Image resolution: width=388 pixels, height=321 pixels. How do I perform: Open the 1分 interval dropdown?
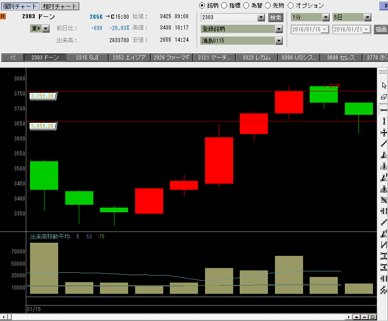point(326,17)
